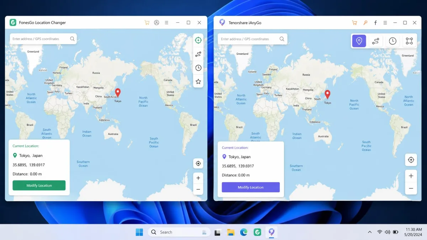Click iAnyGo Tokyo, Japan location text

239,157
